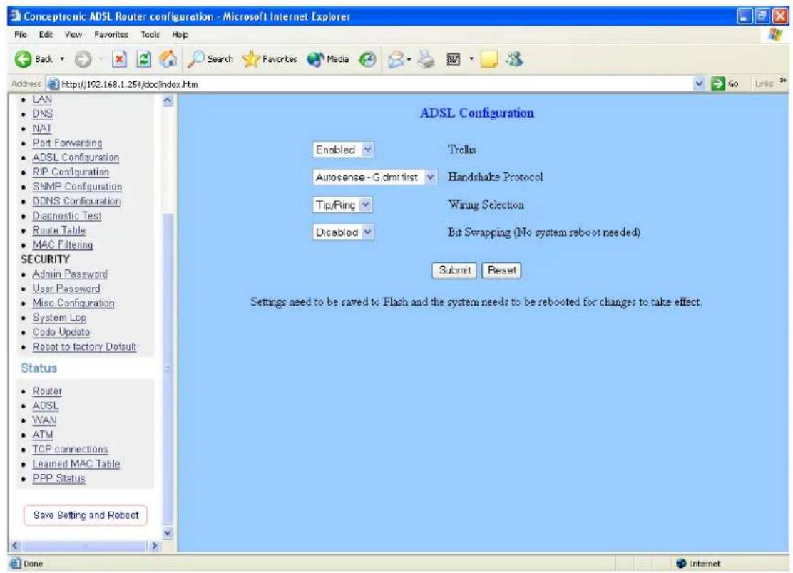Click the green Go button
Viewport: 793px width, 573px height.
click(725, 83)
